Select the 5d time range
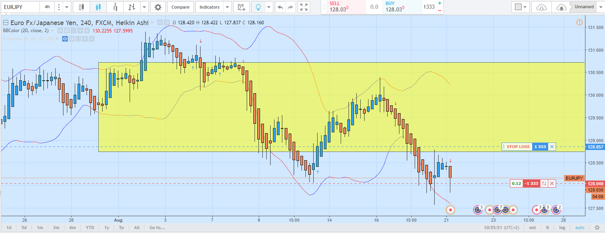 24,228
